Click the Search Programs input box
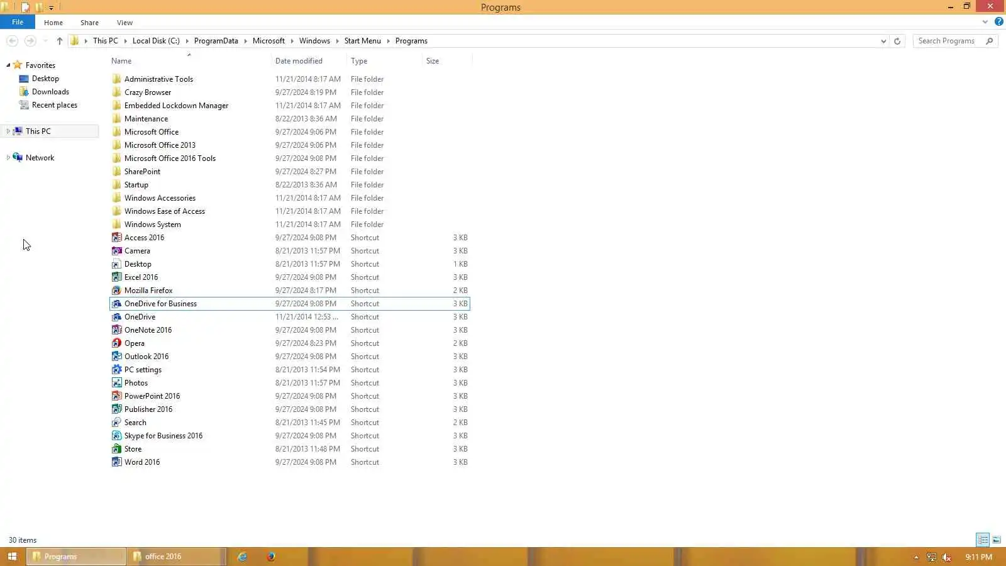This screenshot has height=566, width=1006. tap(949, 41)
